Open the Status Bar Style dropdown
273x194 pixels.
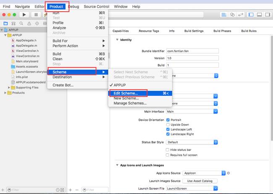point(192,142)
